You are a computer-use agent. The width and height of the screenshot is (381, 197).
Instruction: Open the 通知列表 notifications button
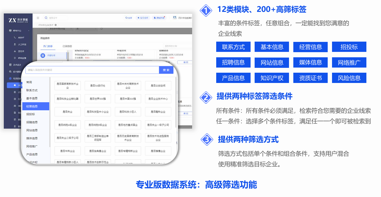pos(159,18)
